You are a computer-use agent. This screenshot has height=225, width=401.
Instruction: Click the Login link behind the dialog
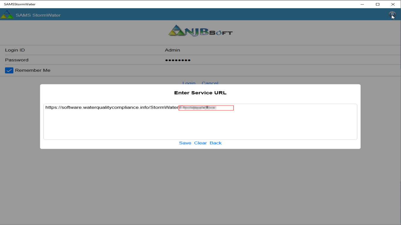coord(189,83)
